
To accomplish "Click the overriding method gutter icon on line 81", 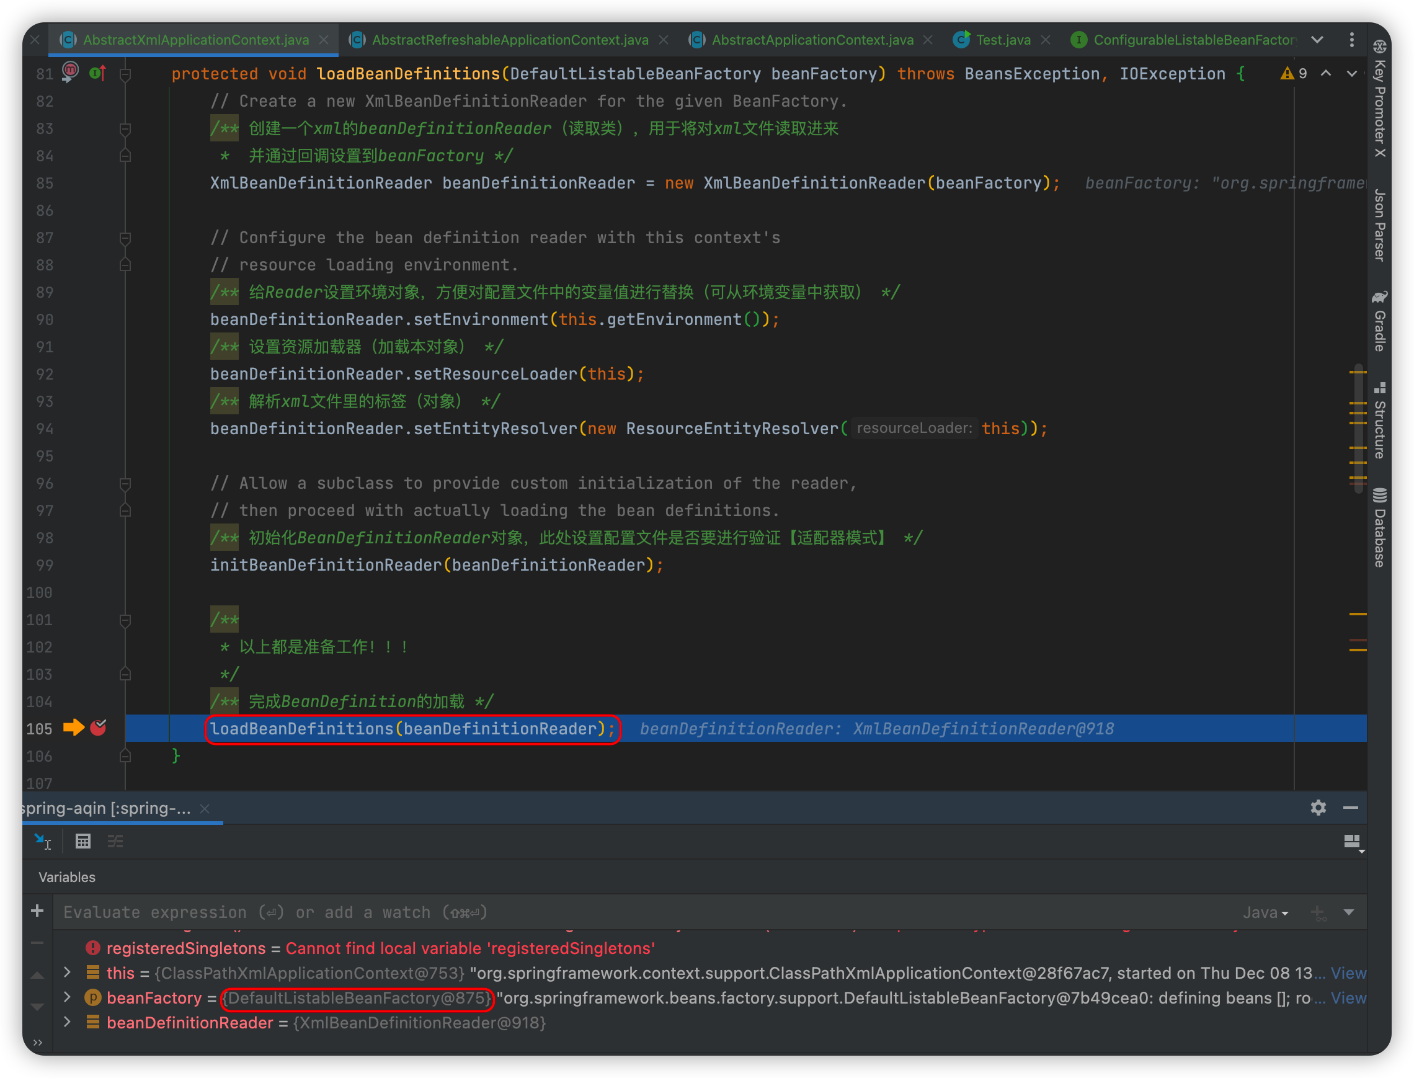I will tap(97, 73).
